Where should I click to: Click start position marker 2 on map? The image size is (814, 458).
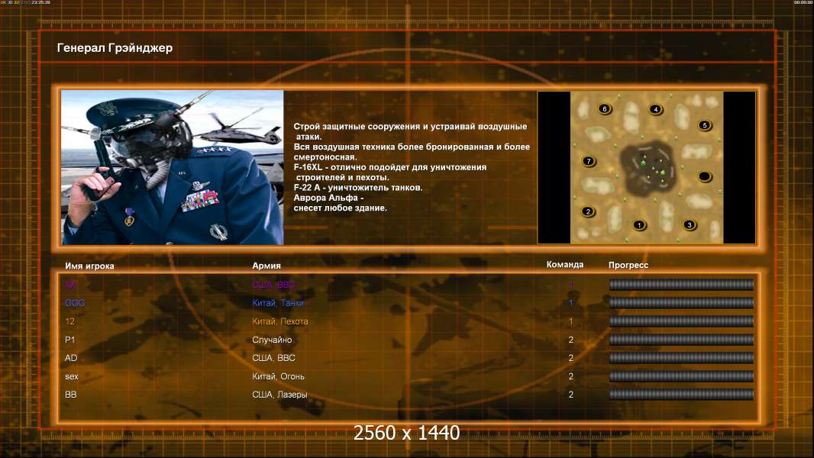pyautogui.click(x=588, y=211)
